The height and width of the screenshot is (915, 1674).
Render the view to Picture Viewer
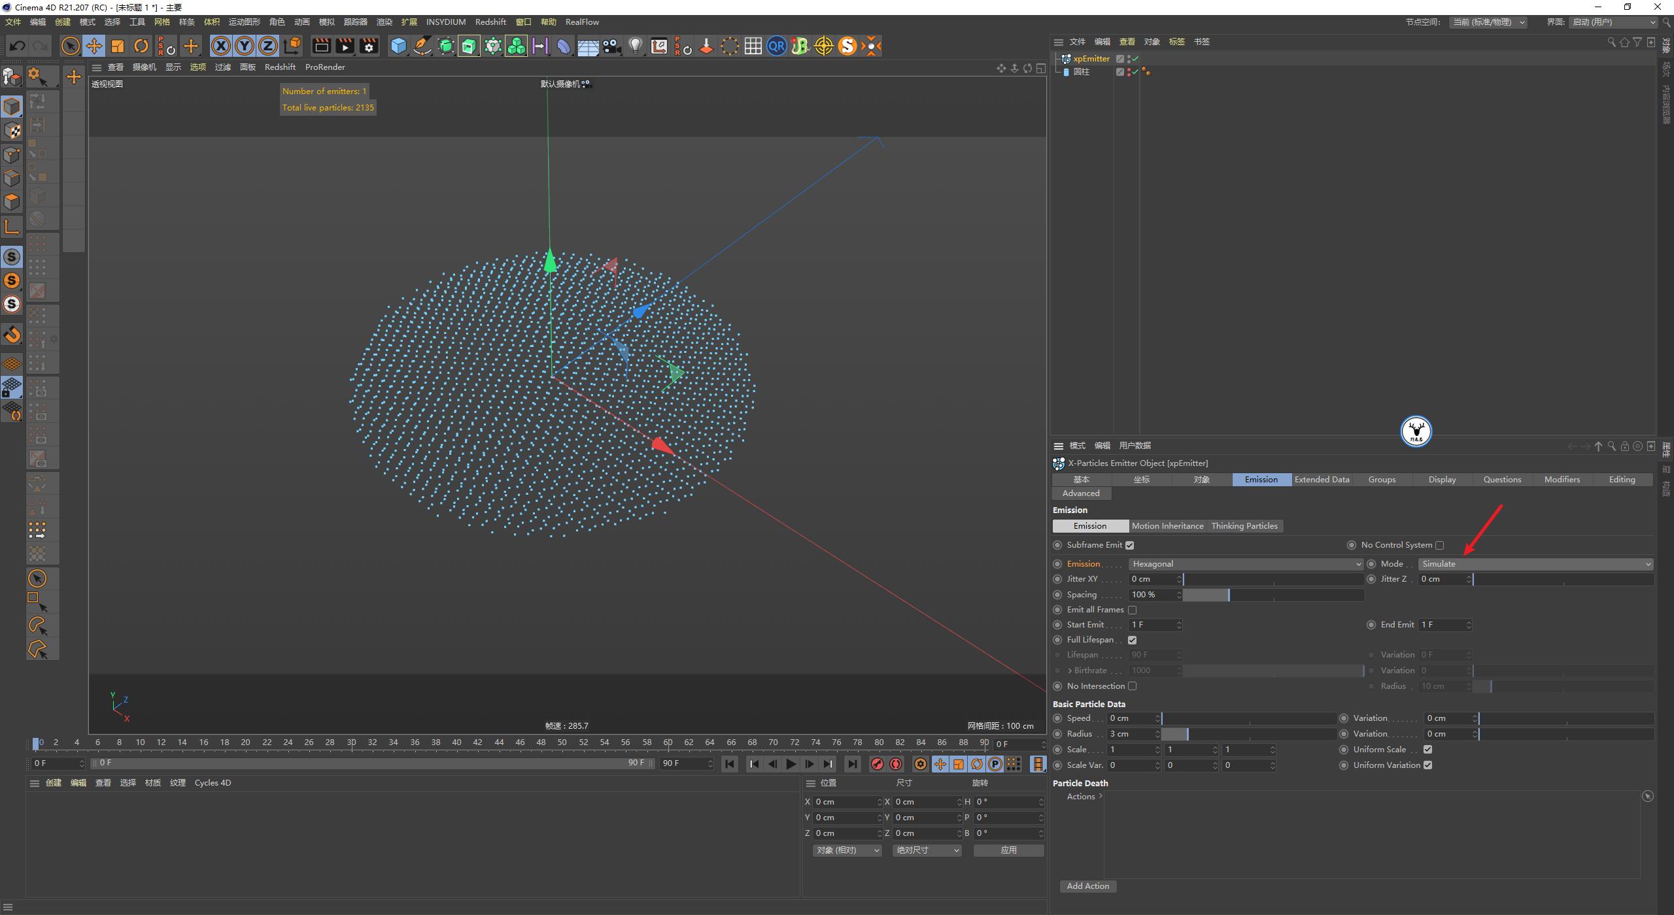point(345,46)
